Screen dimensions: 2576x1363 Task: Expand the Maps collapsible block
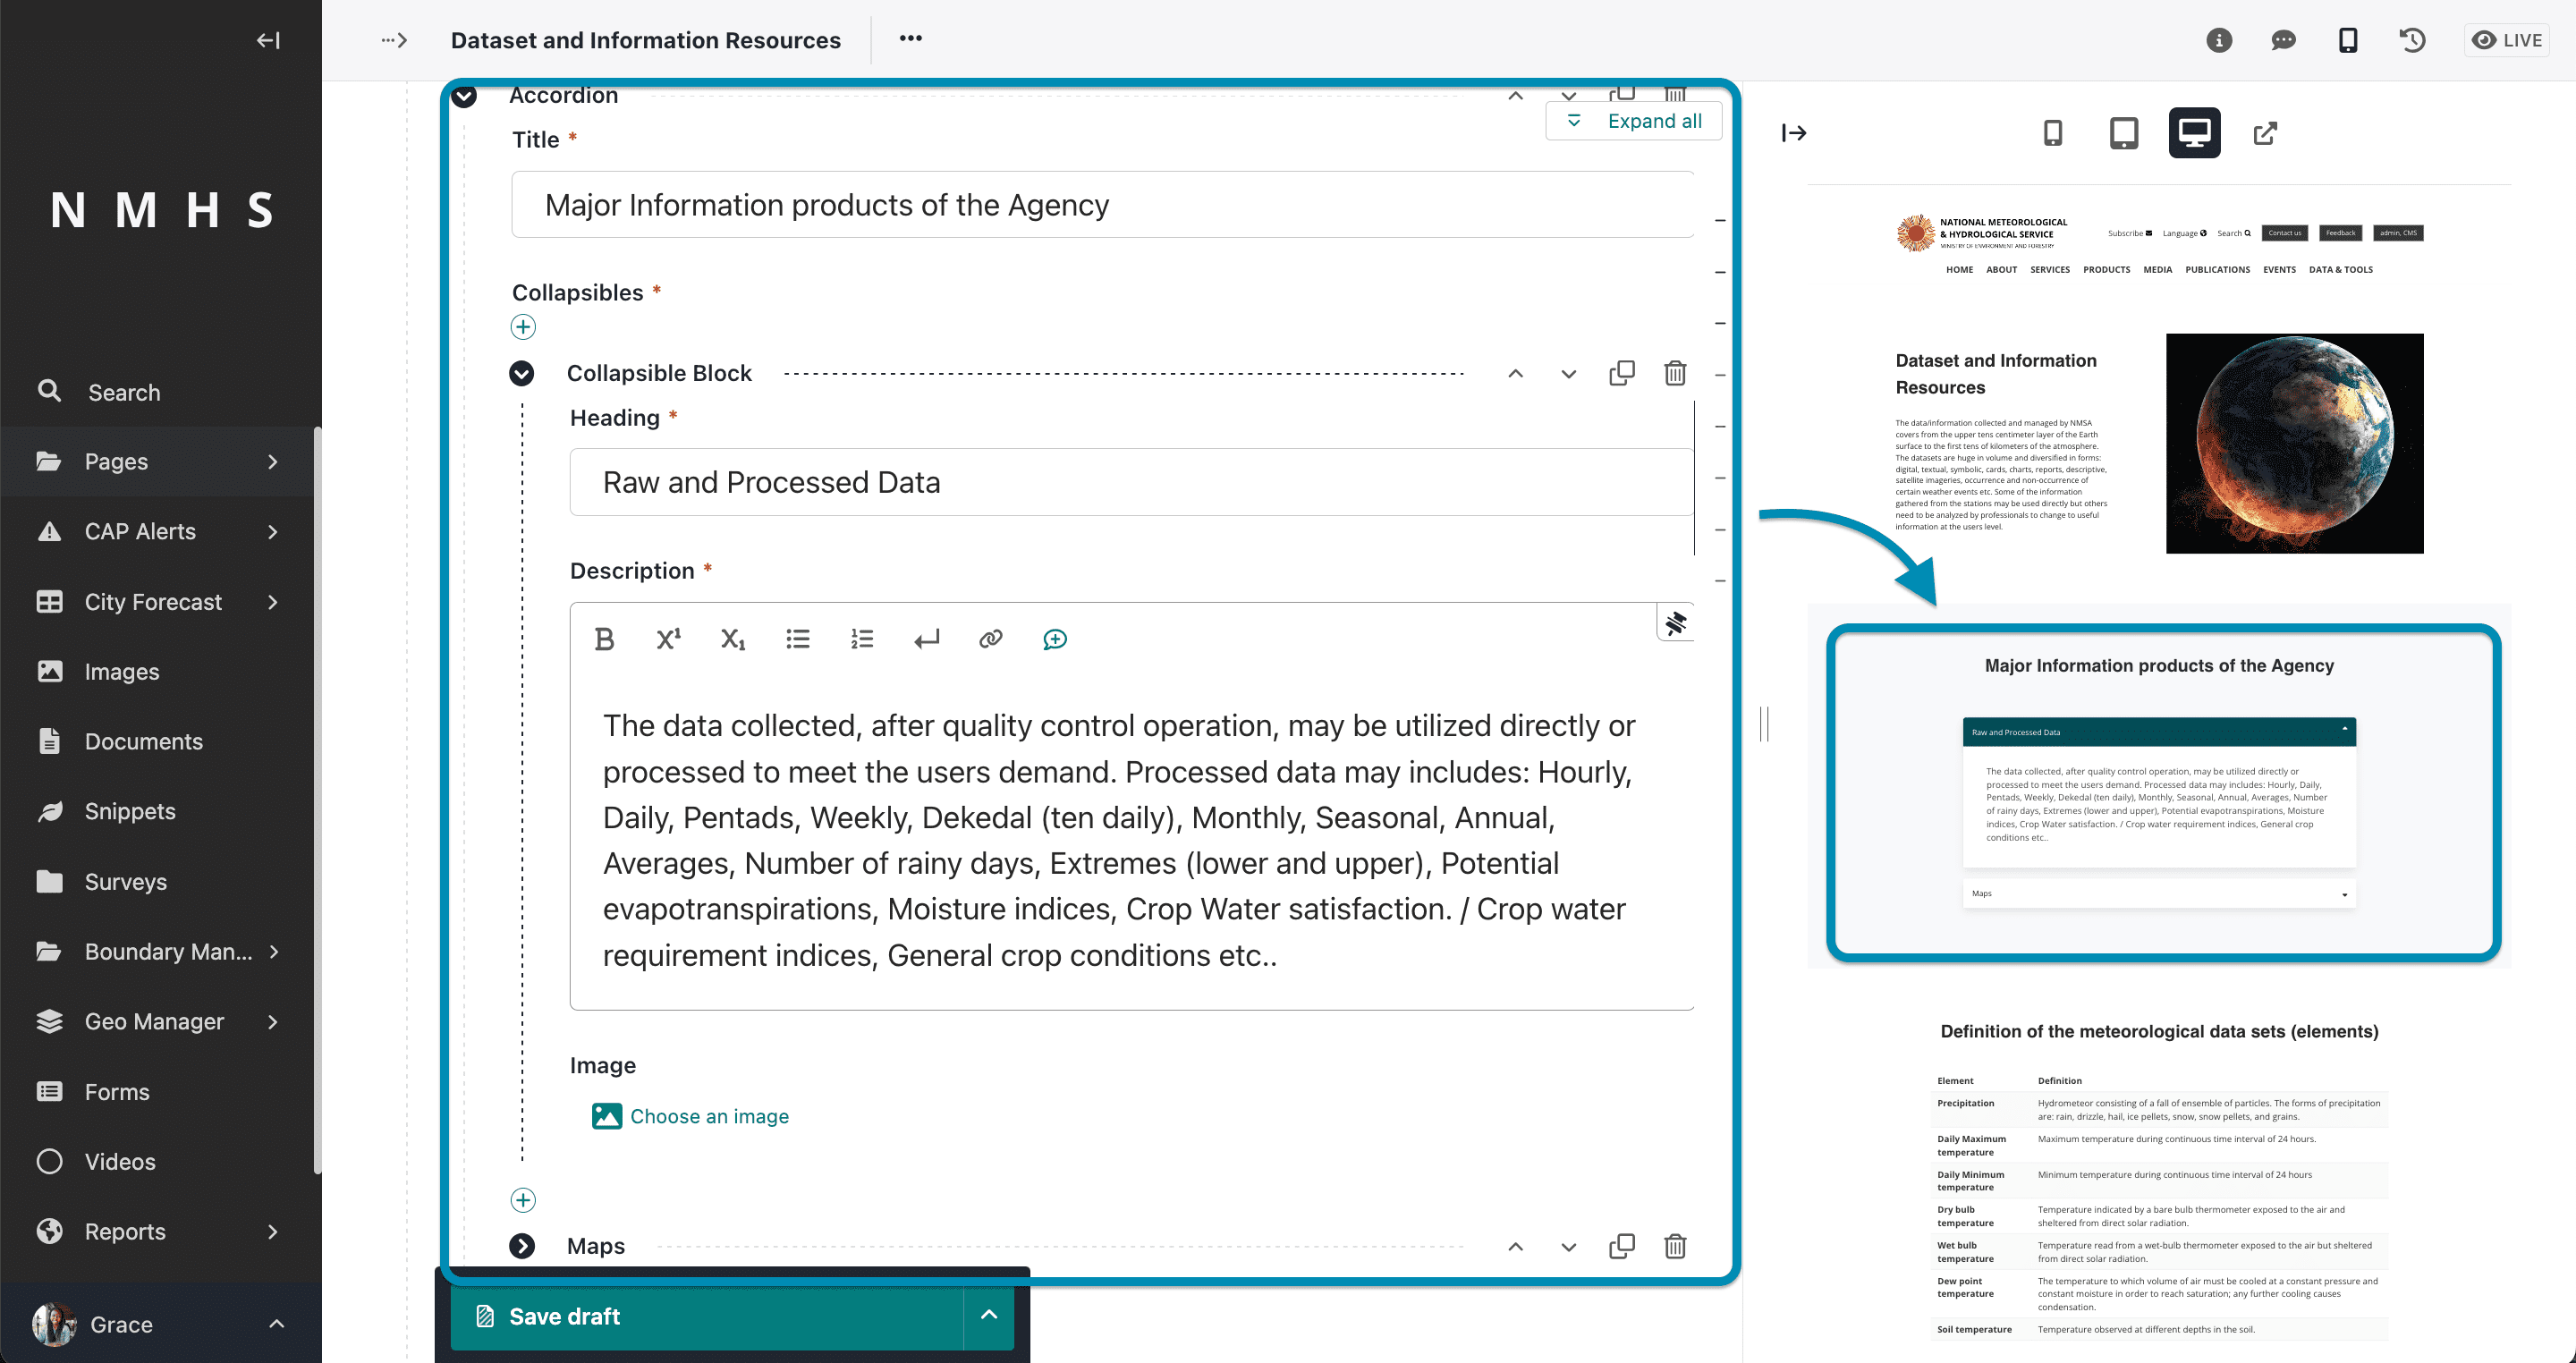[521, 1246]
